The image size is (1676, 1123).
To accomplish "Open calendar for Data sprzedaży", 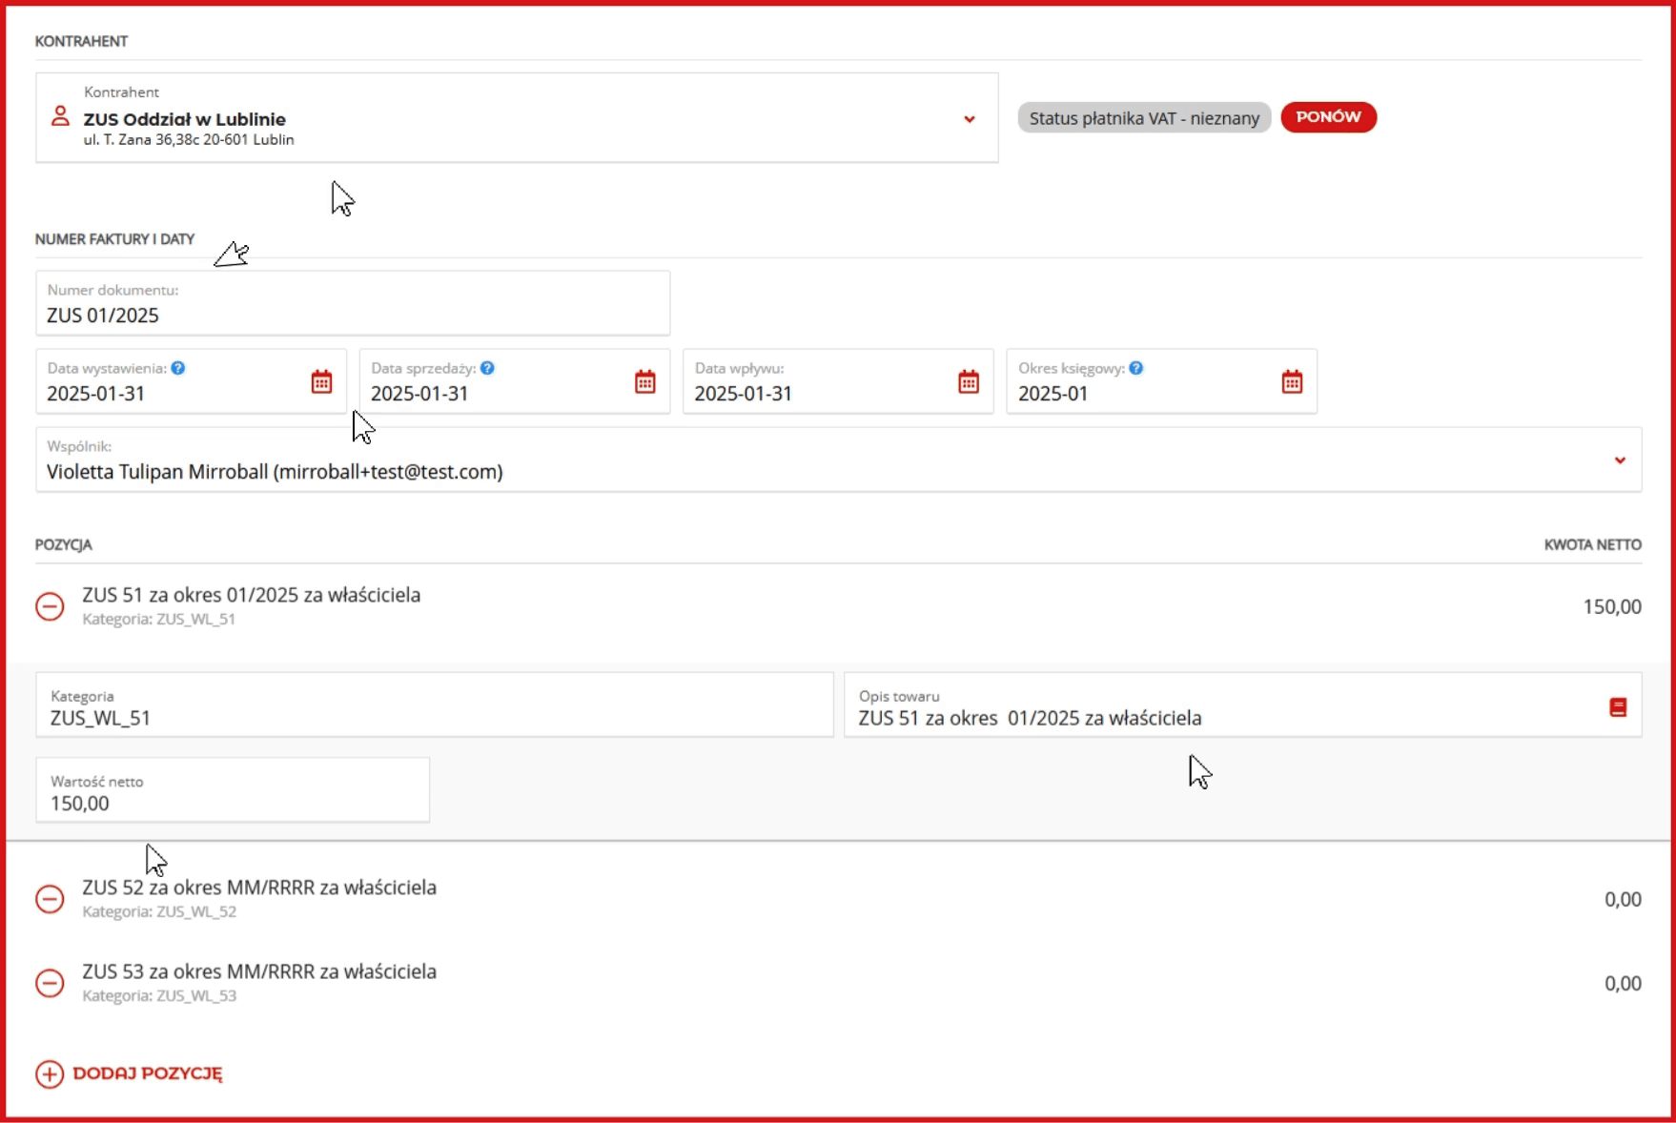I will [645, 382].
